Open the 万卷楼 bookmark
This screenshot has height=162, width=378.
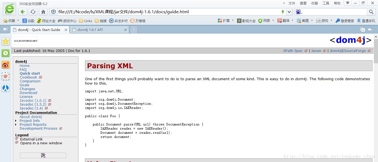coord(138,21)
